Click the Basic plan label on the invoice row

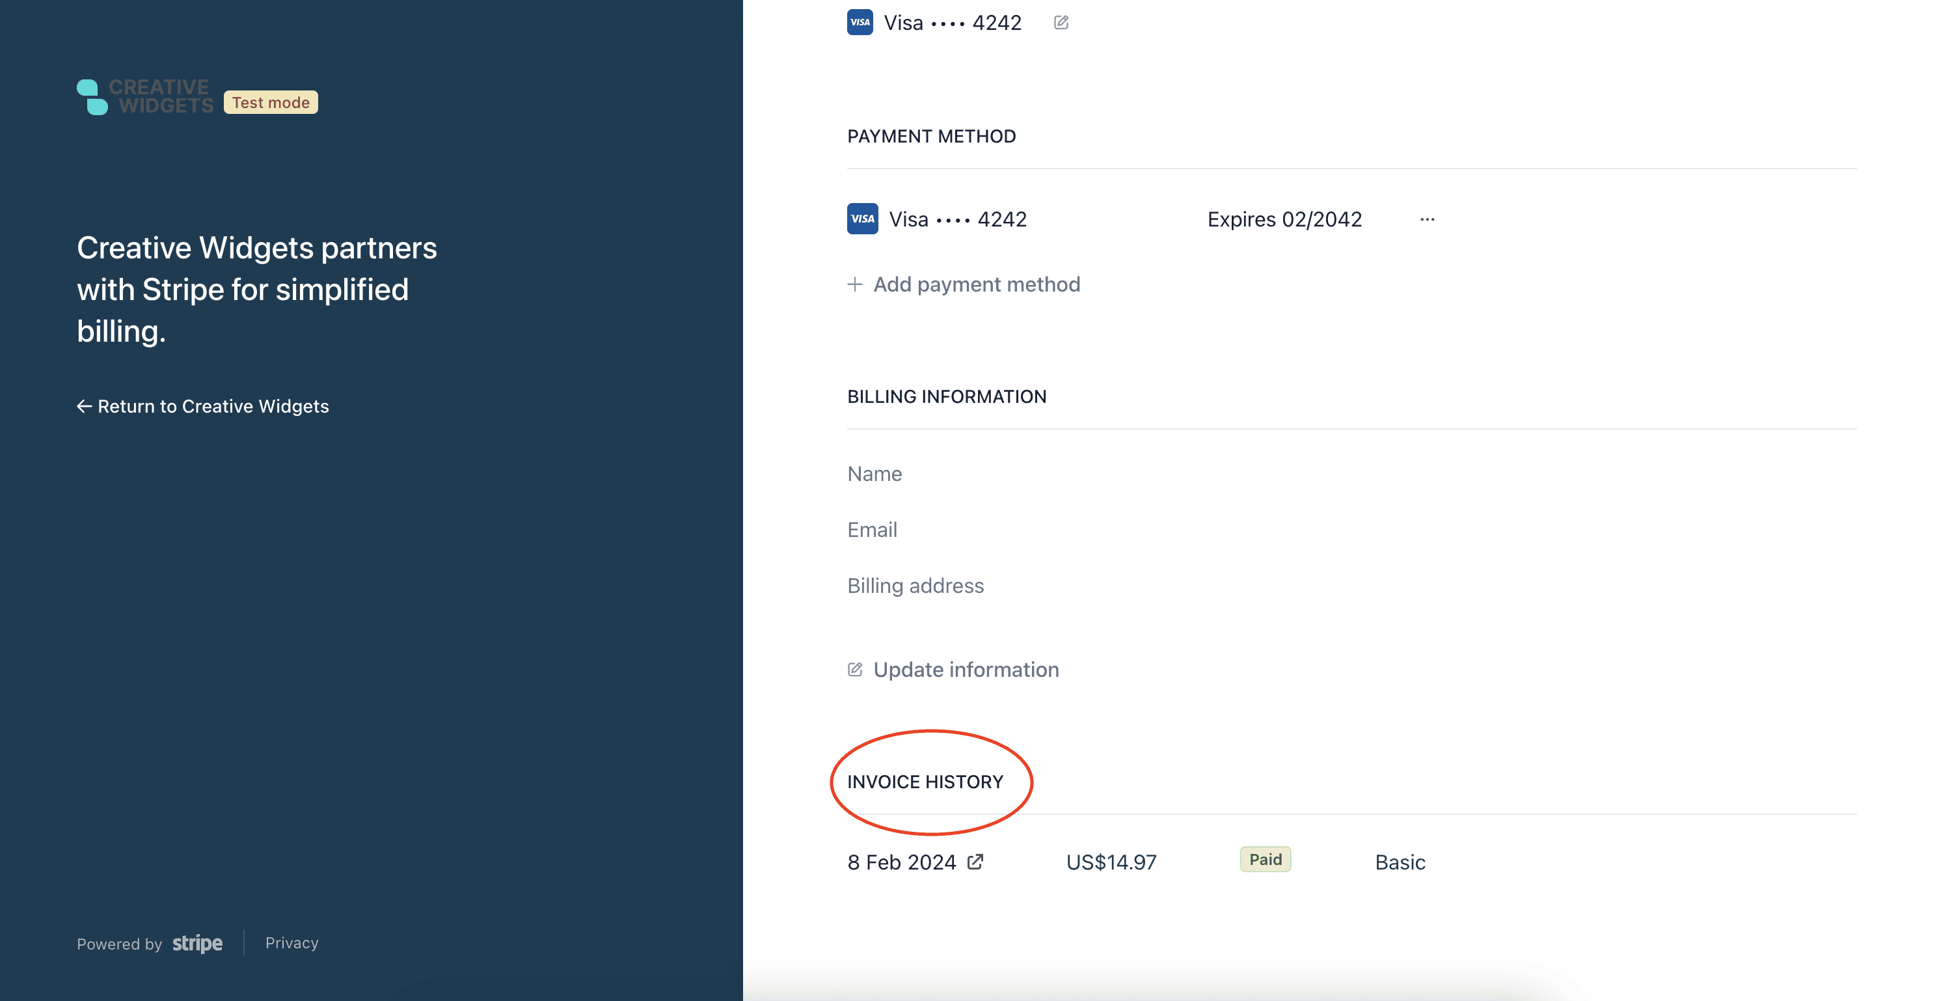(x=1400, y=862)
